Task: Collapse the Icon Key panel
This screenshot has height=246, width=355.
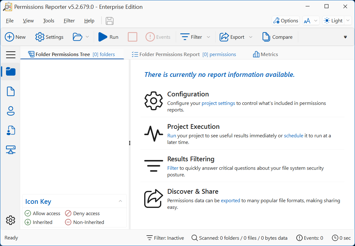Action: (120, 201)
